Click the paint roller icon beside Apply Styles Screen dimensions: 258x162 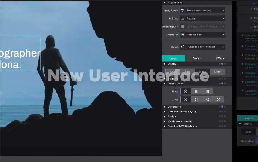click(x=183, y=11)
